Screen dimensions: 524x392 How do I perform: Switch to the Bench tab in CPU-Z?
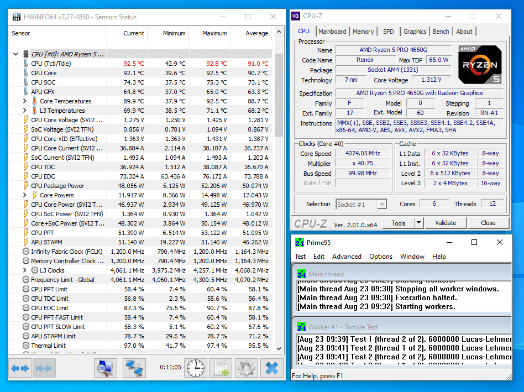(441, 32)
